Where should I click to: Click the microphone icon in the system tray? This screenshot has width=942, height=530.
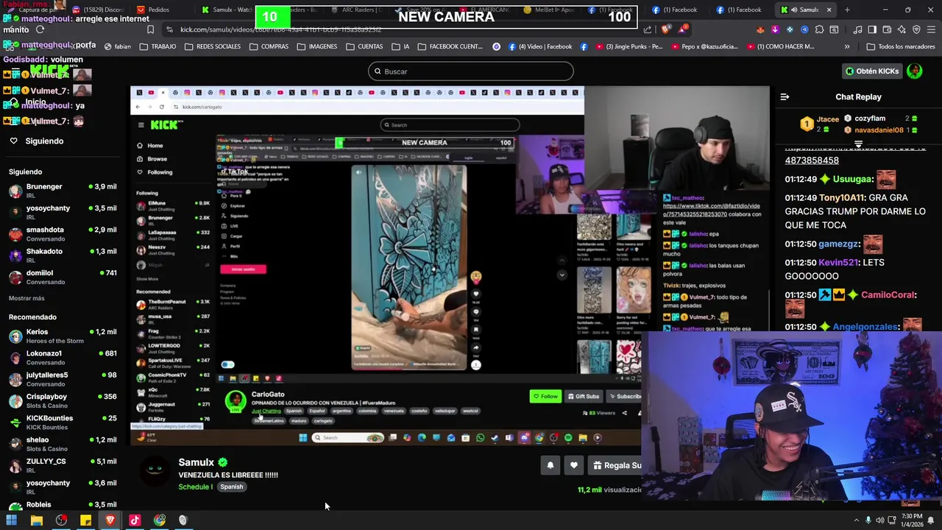click(x=868, y=520)
